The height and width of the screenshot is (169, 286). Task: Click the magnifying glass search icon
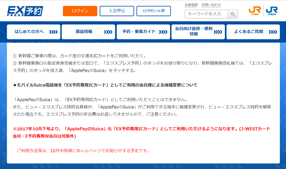[x=233, y=14]
